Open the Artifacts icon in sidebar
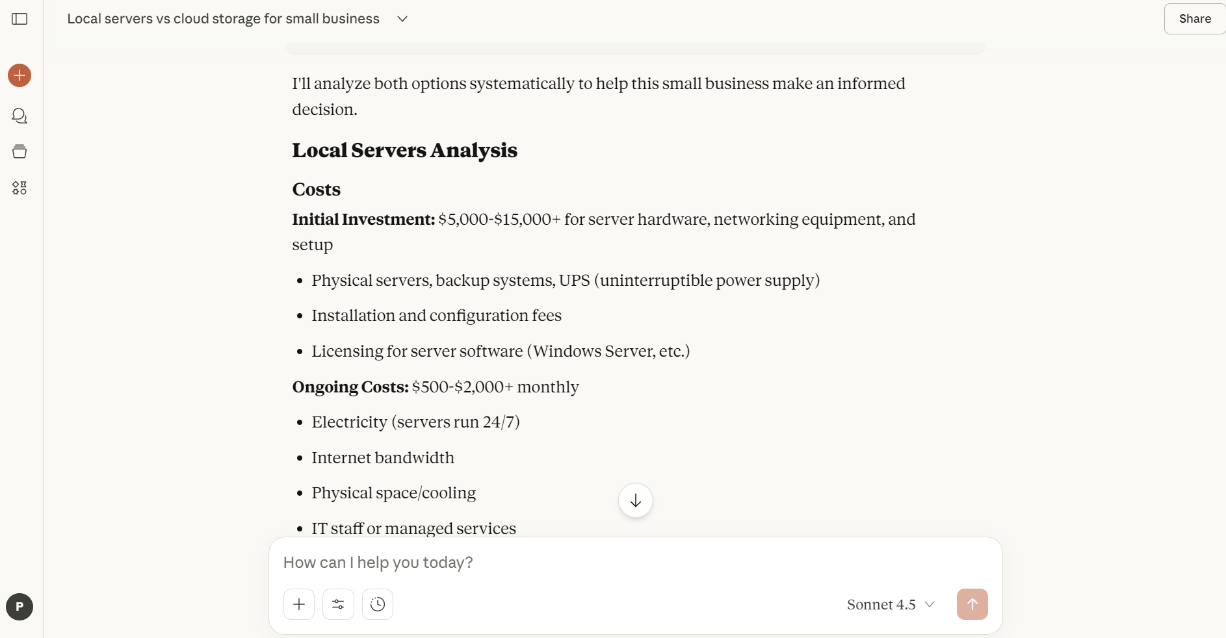Image resolution: width=1226 pixels, height=638 pixels. click(20, 188)
